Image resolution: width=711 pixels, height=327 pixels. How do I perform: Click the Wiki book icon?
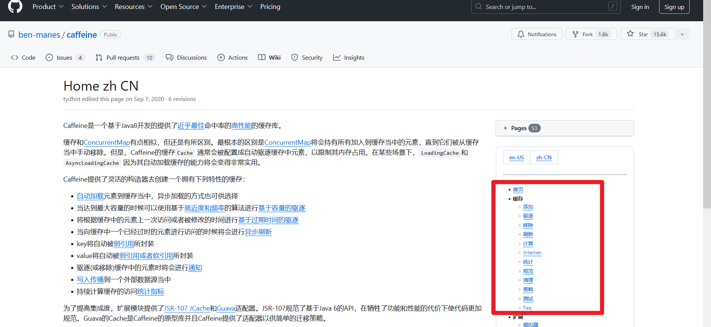262,57
